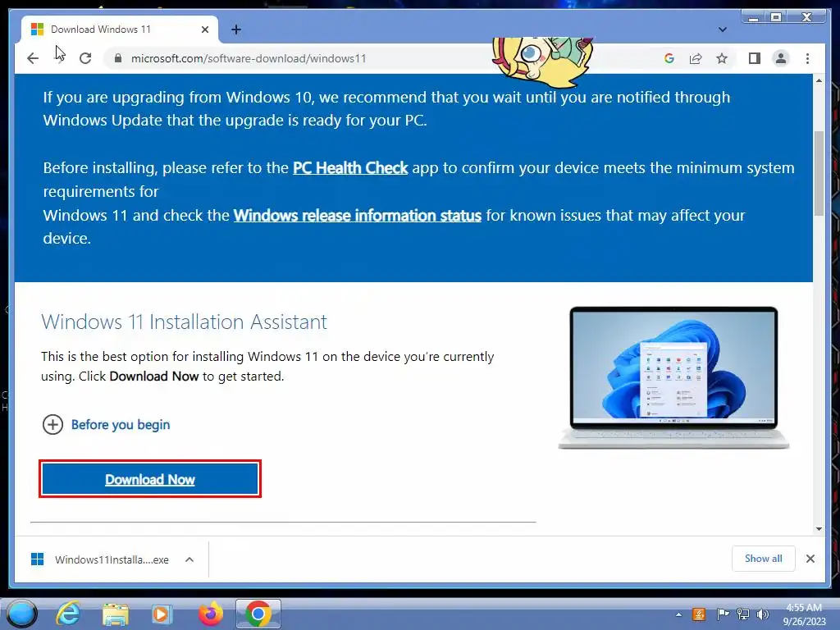This screenshot has width=840, height=630.
Task: Bookmark this tab with the star icon
Action: click(722, 58)
